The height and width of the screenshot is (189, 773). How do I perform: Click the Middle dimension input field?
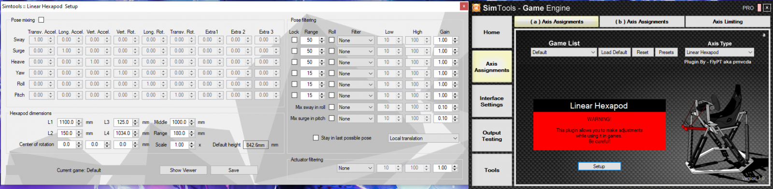(179, 122)
